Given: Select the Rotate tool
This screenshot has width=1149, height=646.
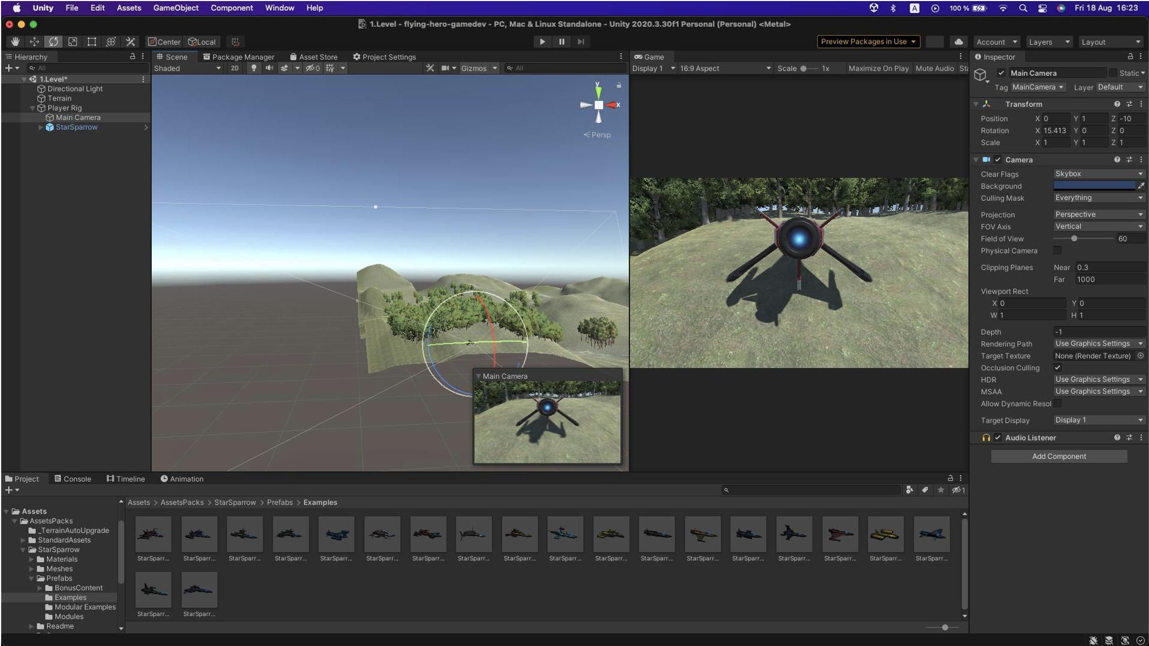Looking at the screenshot, I should coord(53,42).
